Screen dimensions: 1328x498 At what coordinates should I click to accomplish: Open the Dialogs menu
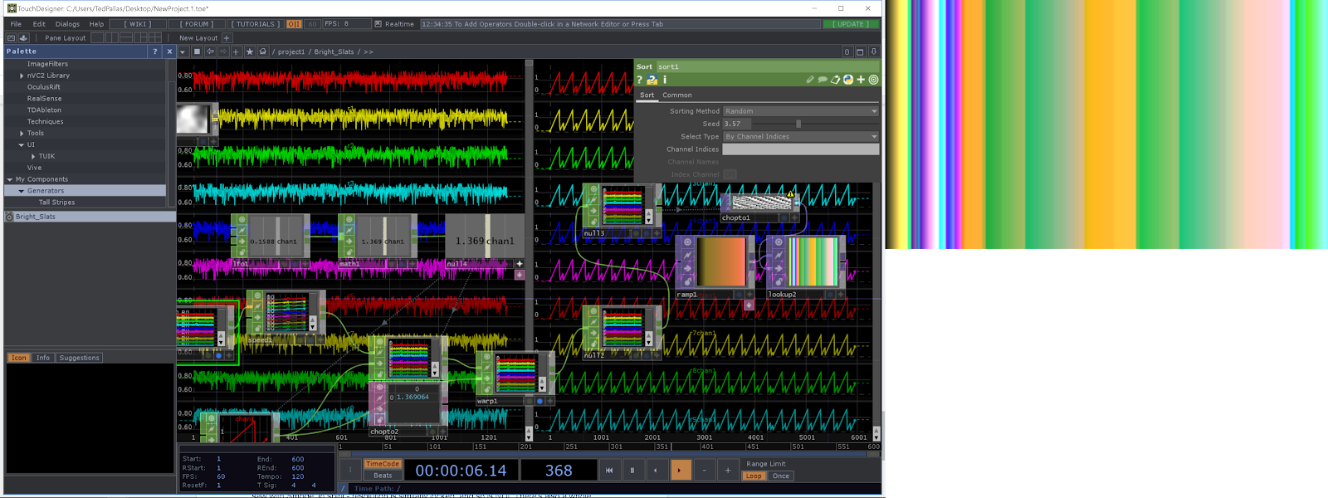tap(67, 24)
